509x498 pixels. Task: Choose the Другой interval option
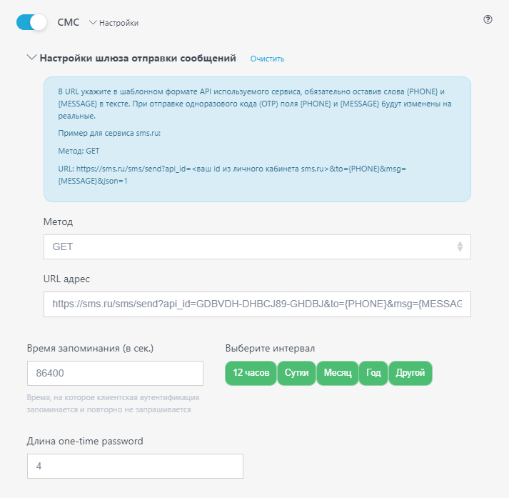(x=410, y=373)
